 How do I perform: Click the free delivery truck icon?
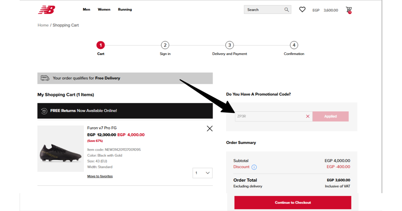click(45, 78)
